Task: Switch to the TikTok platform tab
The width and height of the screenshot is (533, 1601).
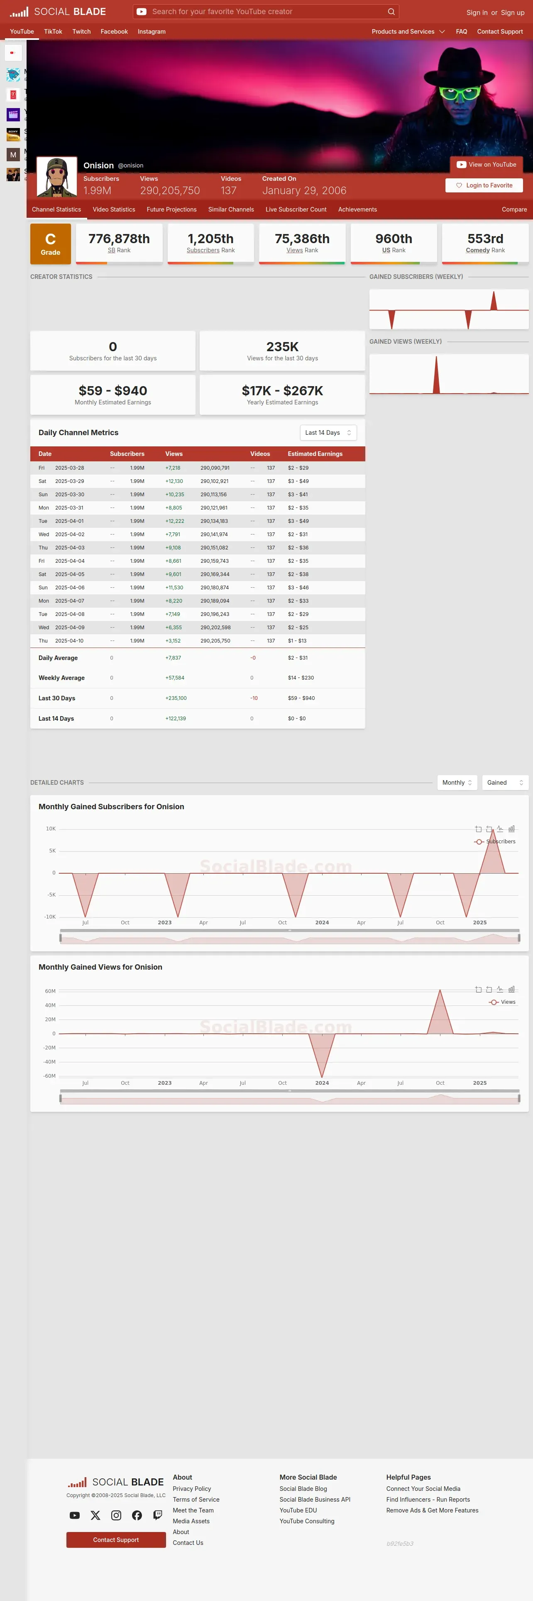Action: (53, 32)
